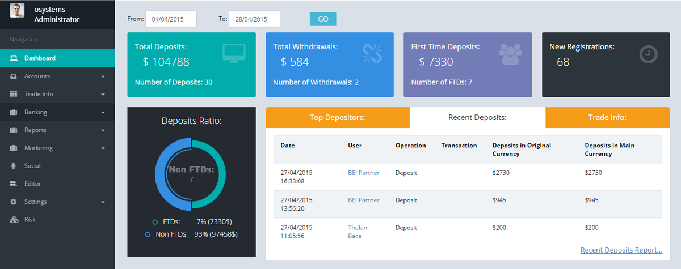The height and width of the screenshot is (269, 681).
Task: Expand the Trade Info menu arrow
Action: point(103,95)
